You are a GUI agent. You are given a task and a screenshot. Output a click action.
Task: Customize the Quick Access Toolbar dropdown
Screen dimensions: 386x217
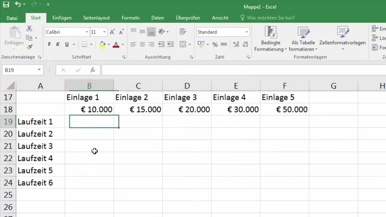click(48, 5)
